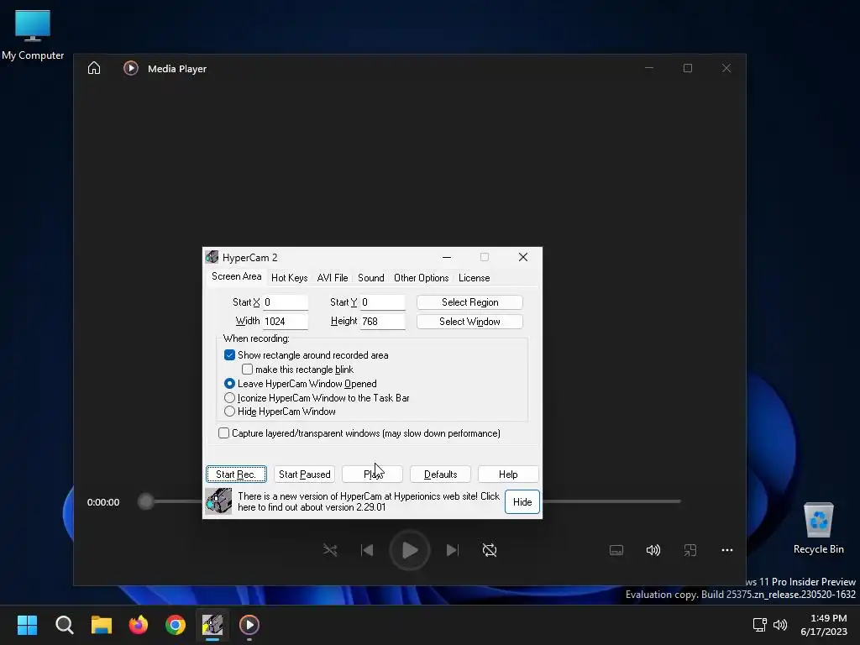Click the Media Player app logo icon
860x645 pixels.
coord(130,68)
